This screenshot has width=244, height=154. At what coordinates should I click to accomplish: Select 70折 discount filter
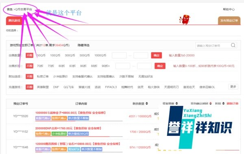pos(40,66)
